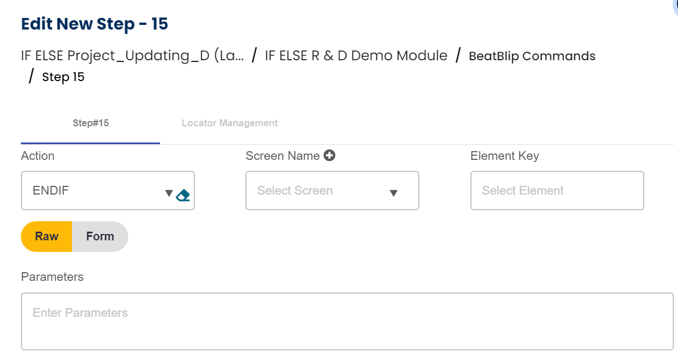Click the Select Screen placeholder text
678x355 pixels.
tap(295, 191)
